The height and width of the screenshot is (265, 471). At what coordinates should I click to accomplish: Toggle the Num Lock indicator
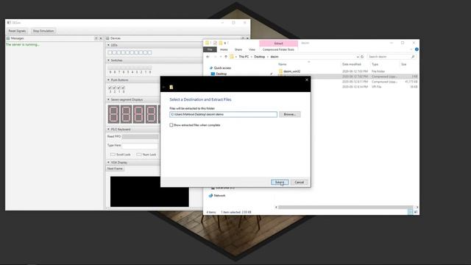(x=139, y=155)
